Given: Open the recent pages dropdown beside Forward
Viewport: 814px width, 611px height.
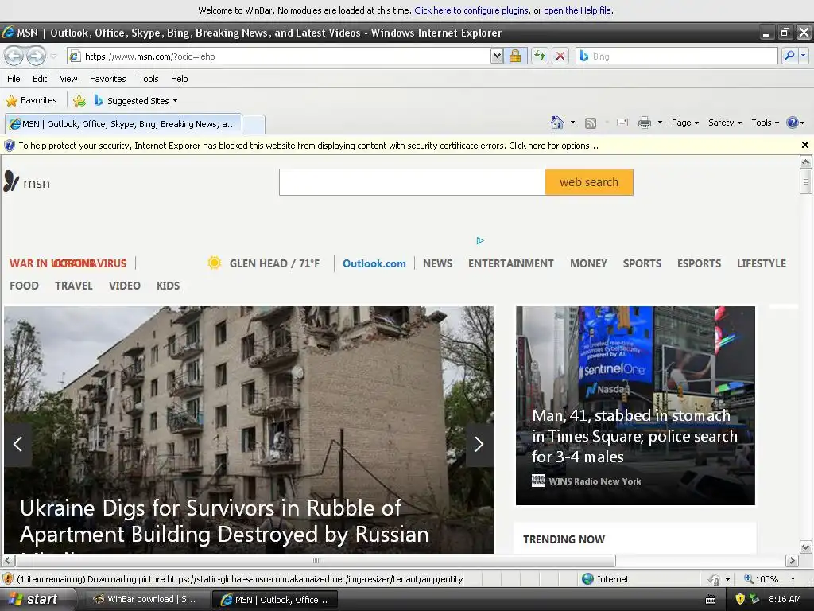Looking at the screenshot, I should point(53,56).
